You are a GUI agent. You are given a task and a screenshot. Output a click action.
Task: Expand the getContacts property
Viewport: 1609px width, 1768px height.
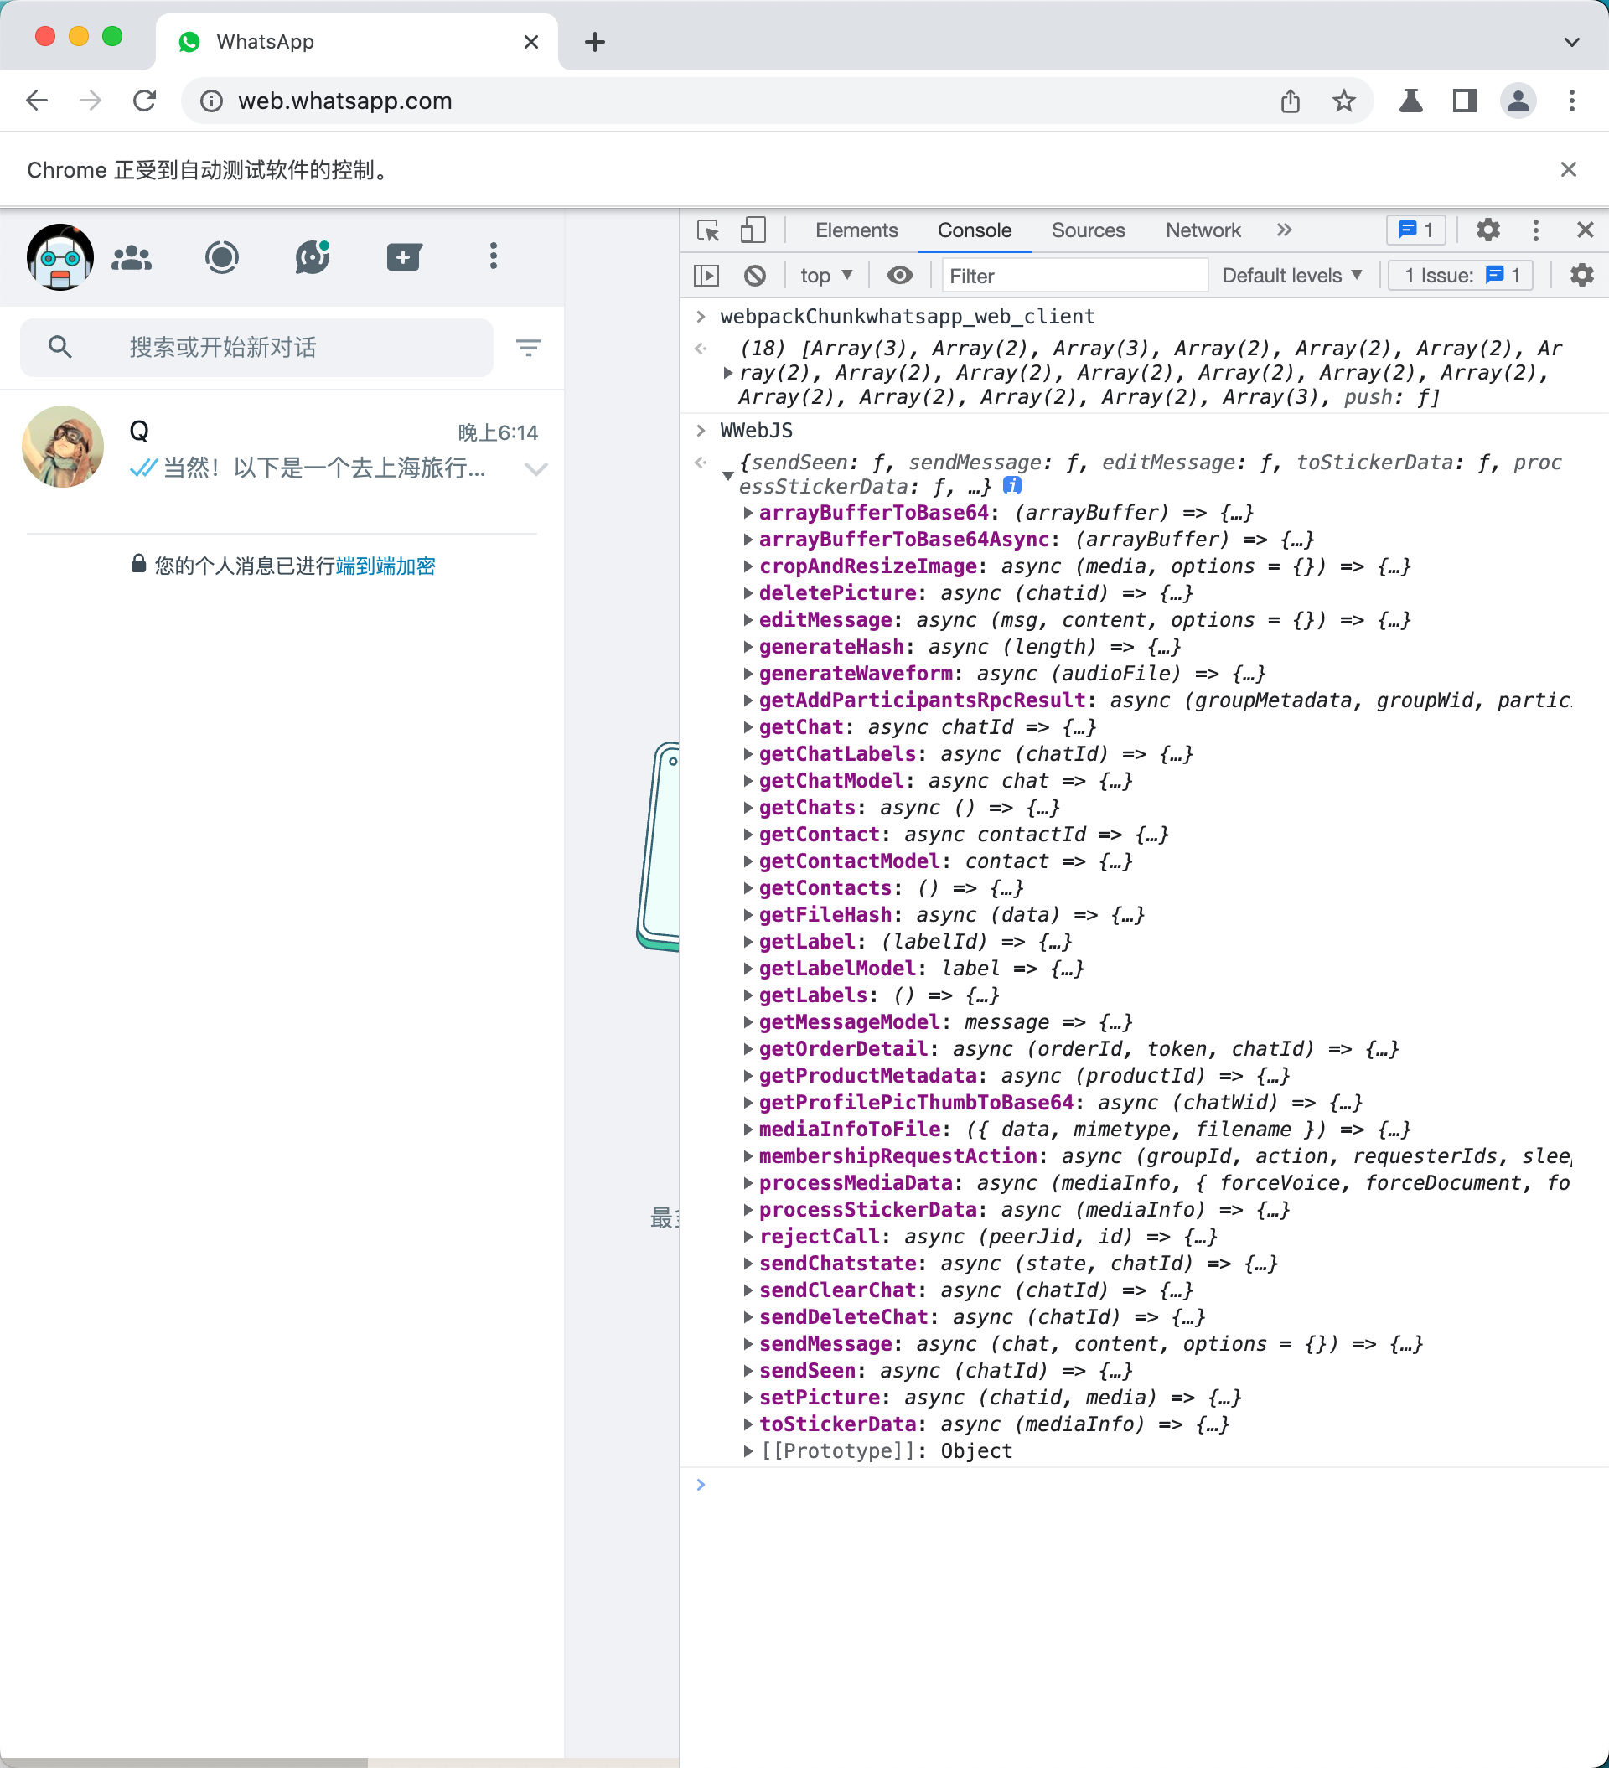tap(748, 888)
